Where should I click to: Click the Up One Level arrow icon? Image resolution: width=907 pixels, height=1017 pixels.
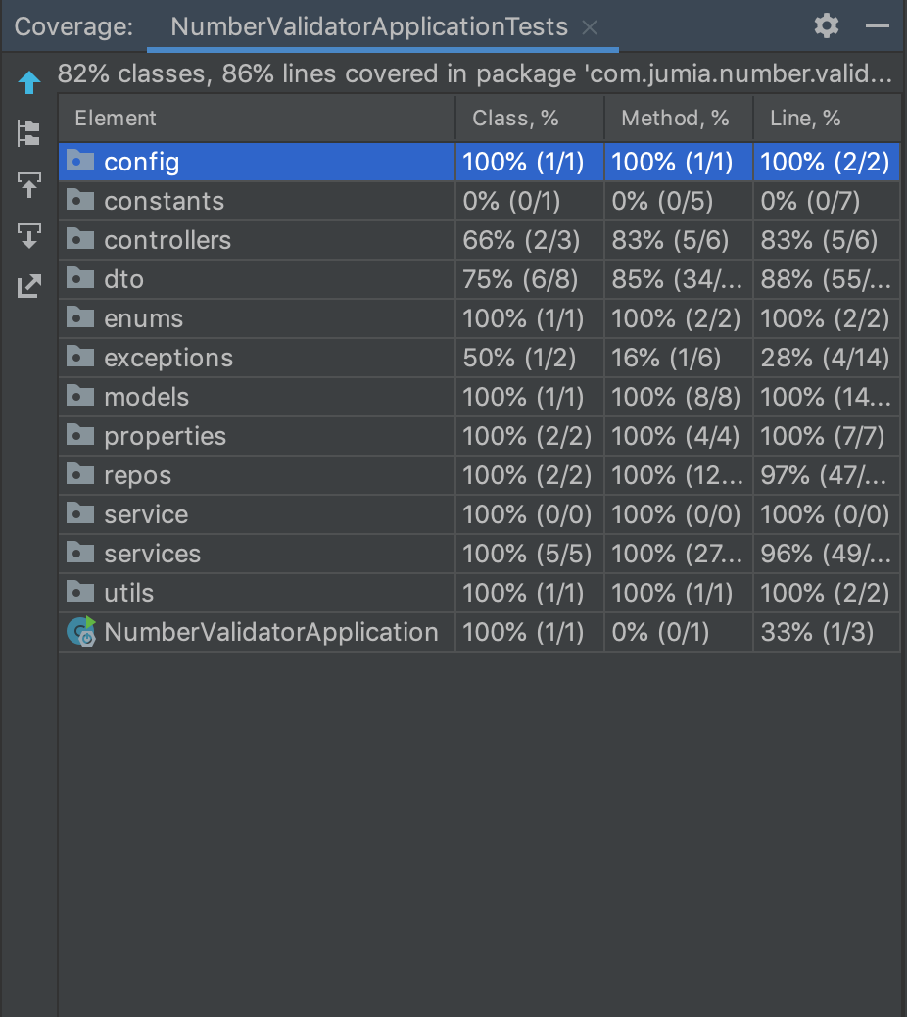click(29, 82)
